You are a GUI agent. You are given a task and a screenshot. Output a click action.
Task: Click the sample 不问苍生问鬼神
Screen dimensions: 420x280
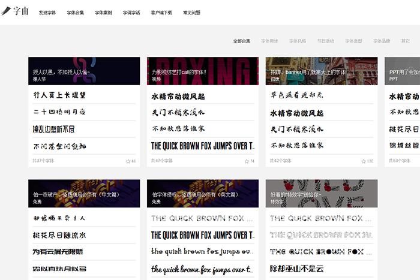pos(59,146)
